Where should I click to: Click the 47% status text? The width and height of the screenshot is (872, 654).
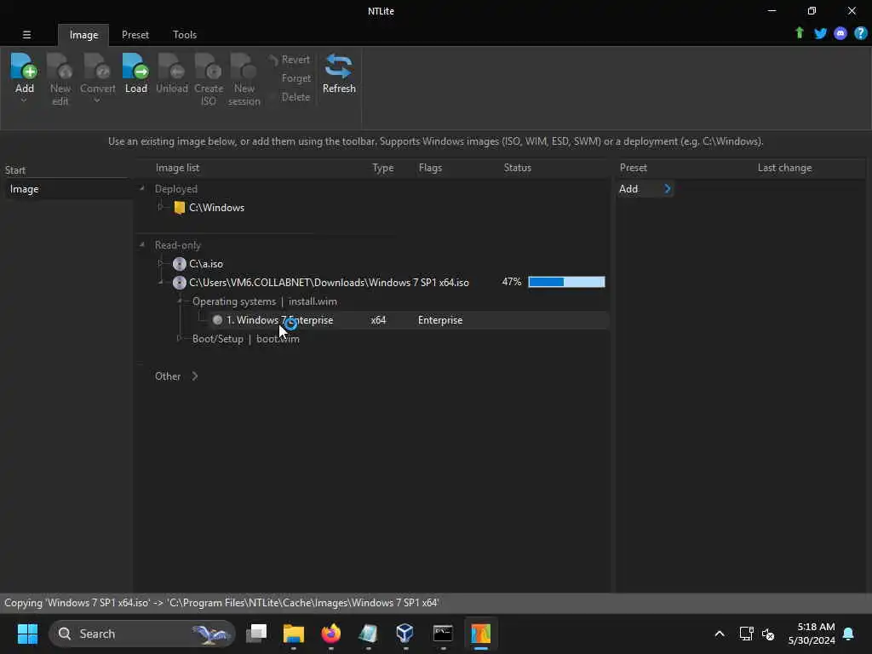(512, 282)
